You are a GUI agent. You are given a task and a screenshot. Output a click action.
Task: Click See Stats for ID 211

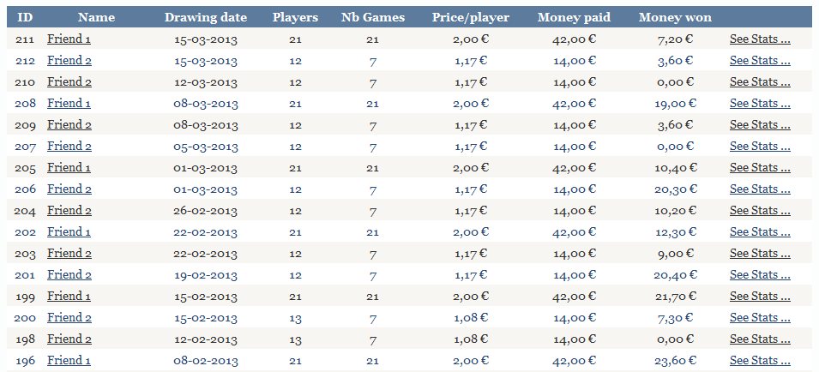760,39
